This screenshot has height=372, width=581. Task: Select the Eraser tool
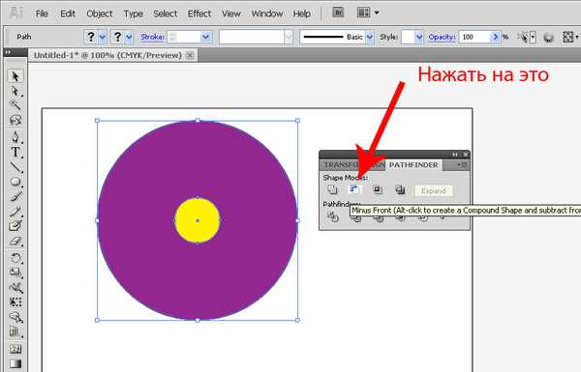pos(15,242)
